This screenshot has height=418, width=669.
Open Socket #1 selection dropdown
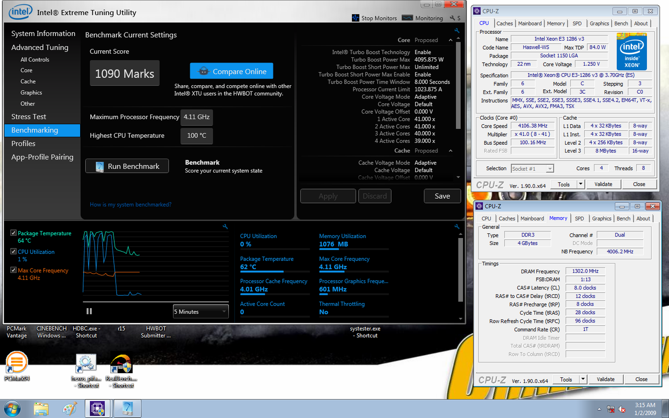point(532,168)
